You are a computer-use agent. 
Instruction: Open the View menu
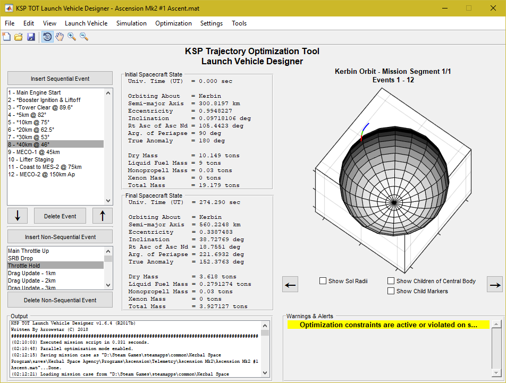coord(49,23)
